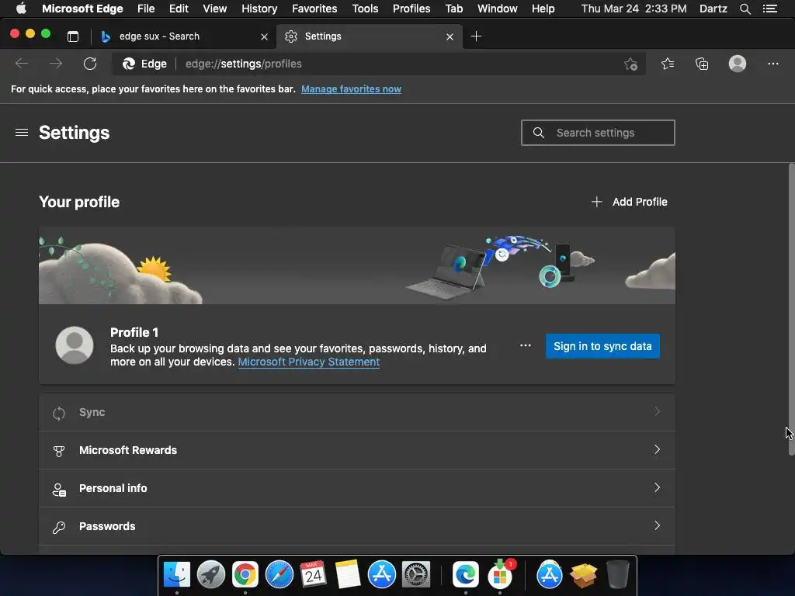Click the settings page vertical scrollbar
This screenshot has height=596, width=795.
(791, 309)
